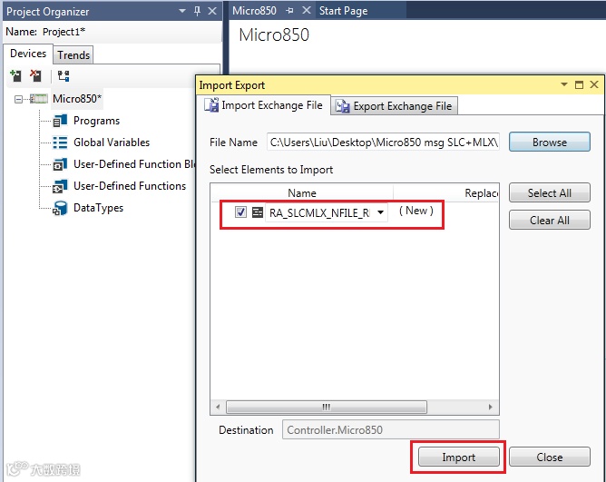Select the Import Exchange File tab
Screen dimensions: 606x482
tap(265, 105)
